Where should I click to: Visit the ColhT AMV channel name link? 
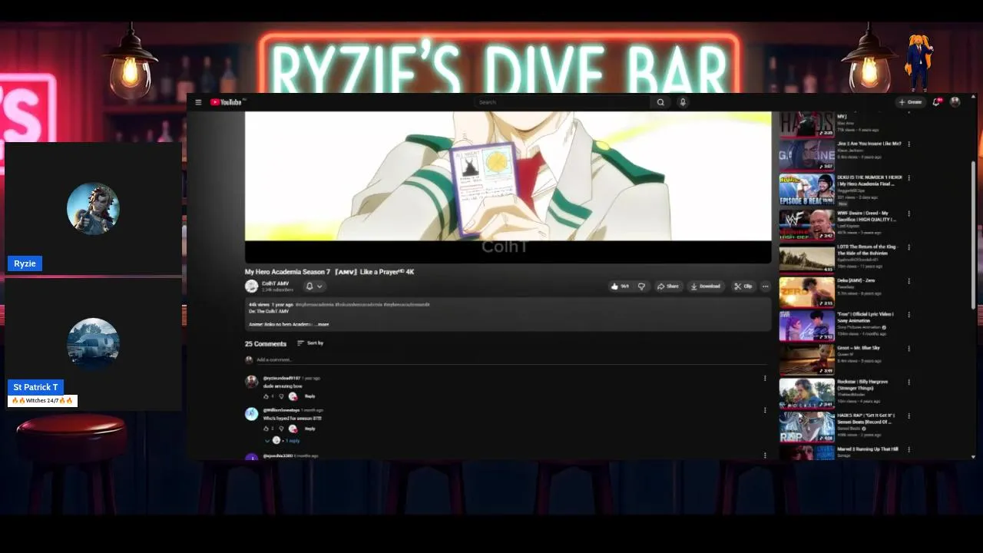tap(275, 283)
